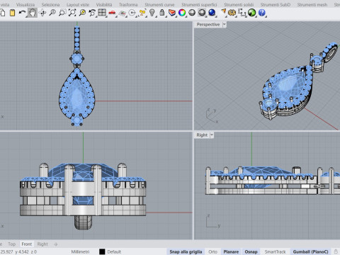Open the Default layer selector
This screenshot has height=255, width=340.
point(114,251)
